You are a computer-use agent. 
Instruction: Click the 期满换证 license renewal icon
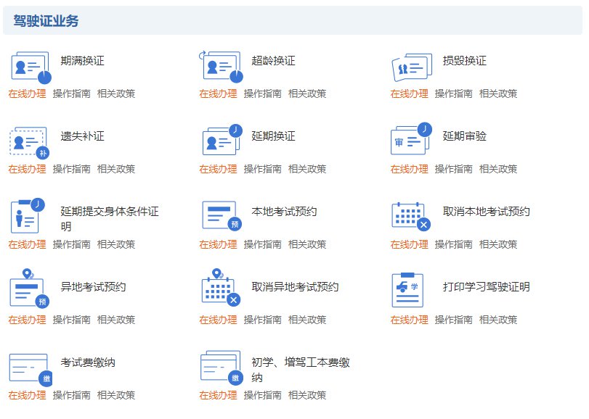(x=31, y=67)
